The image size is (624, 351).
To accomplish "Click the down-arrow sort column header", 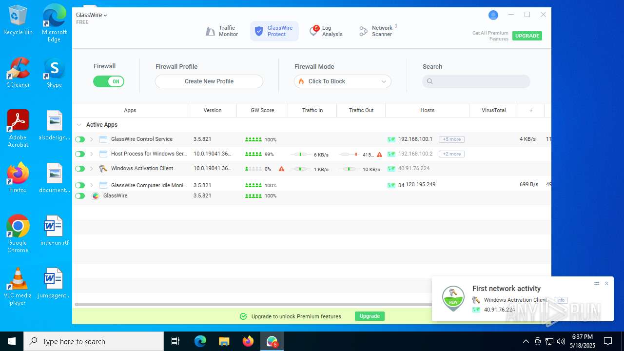I will click(x=531, y=110).
